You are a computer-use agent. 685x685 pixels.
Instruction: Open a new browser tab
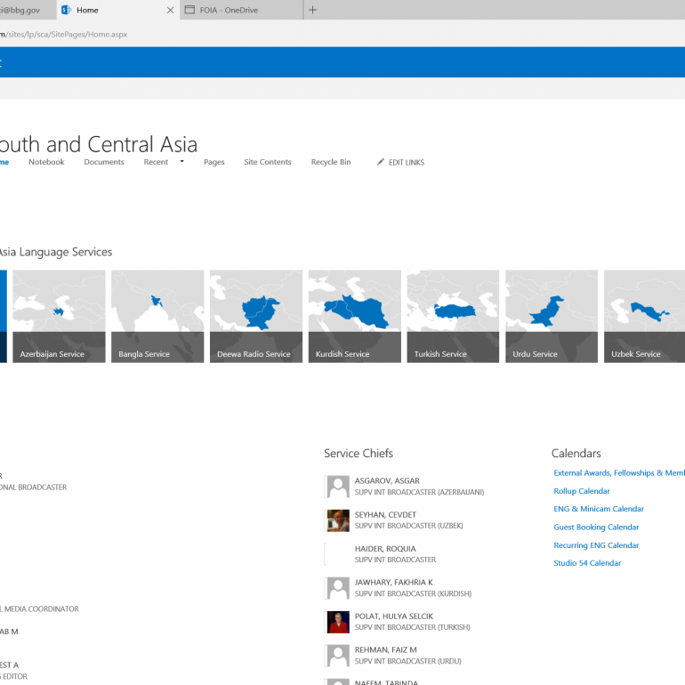pos(312,10)
